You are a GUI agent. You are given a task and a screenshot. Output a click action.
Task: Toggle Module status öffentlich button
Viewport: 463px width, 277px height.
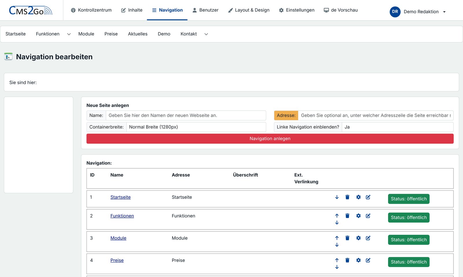(x=409, y=240)
